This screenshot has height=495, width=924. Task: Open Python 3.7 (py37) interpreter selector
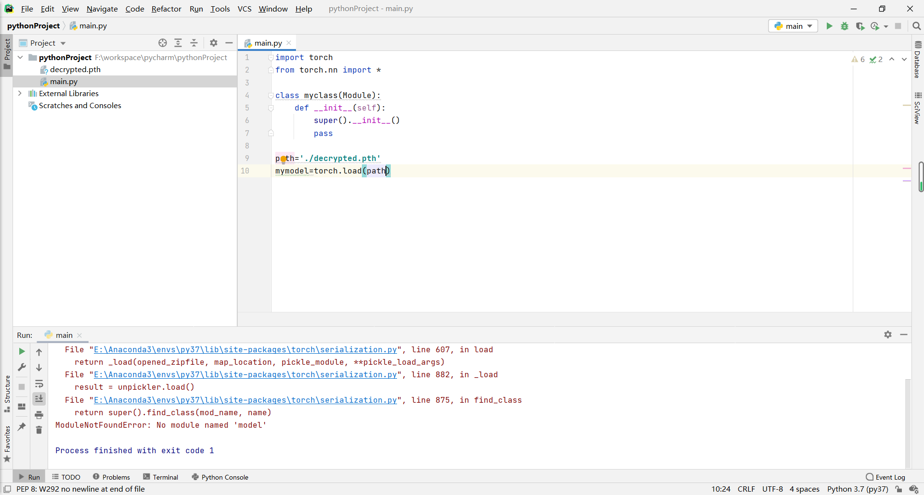pos(858,489)
